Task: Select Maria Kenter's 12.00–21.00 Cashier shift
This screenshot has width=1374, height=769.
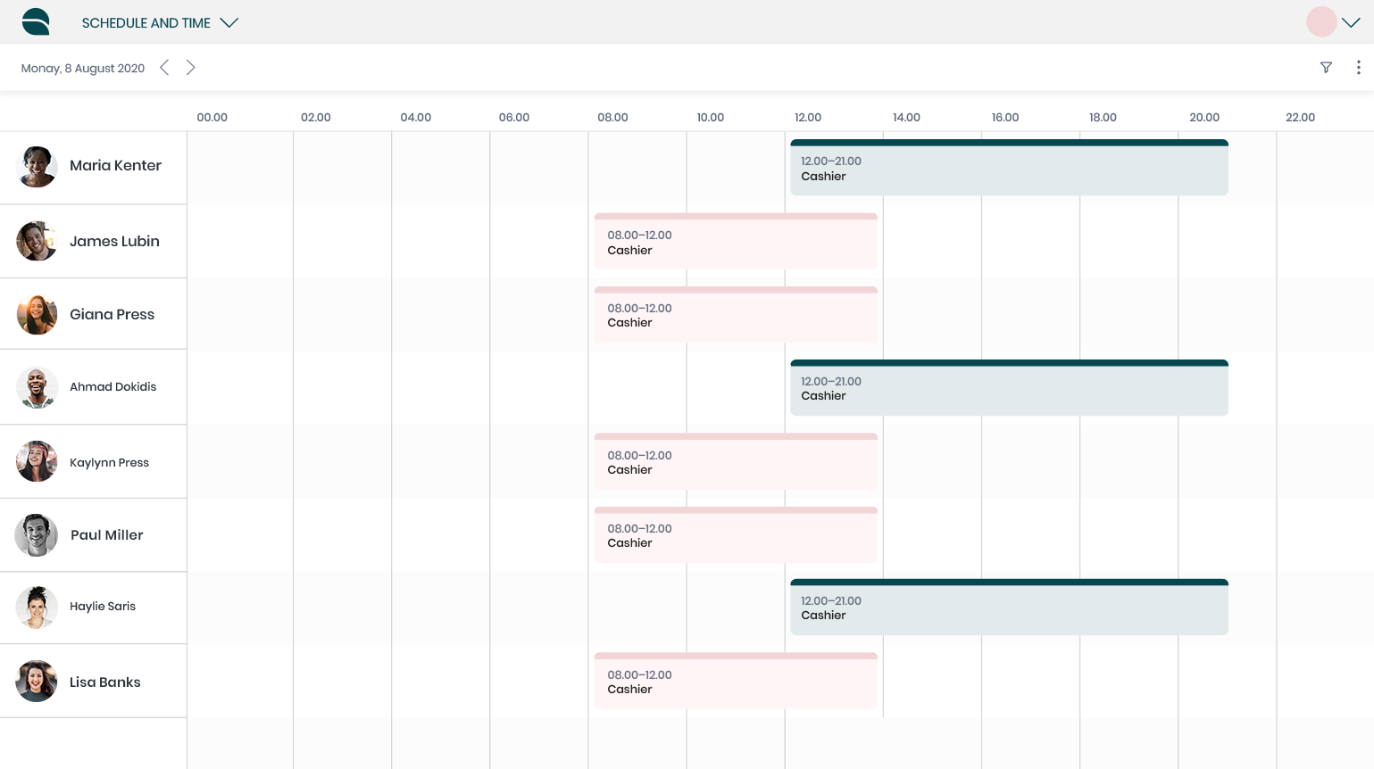Action: click(x=1009, y=170)
